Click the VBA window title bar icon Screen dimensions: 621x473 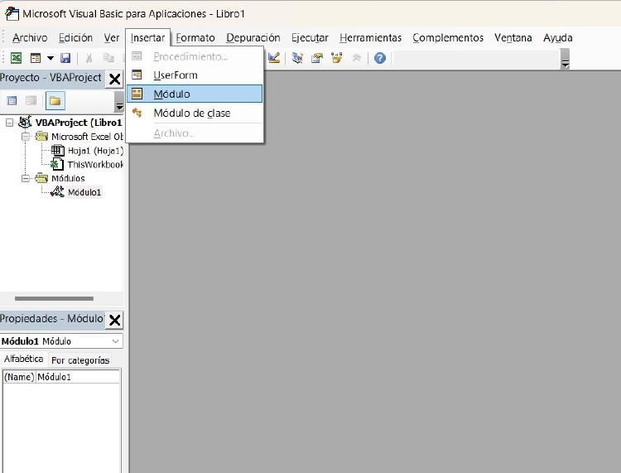pos(12,13)
